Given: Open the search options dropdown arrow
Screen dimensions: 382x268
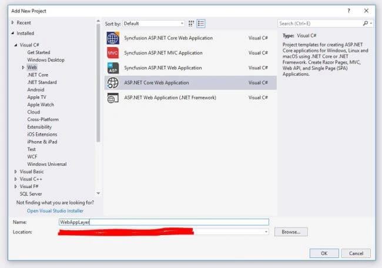Looking at the screenshot, I should [x=371, y=24].
